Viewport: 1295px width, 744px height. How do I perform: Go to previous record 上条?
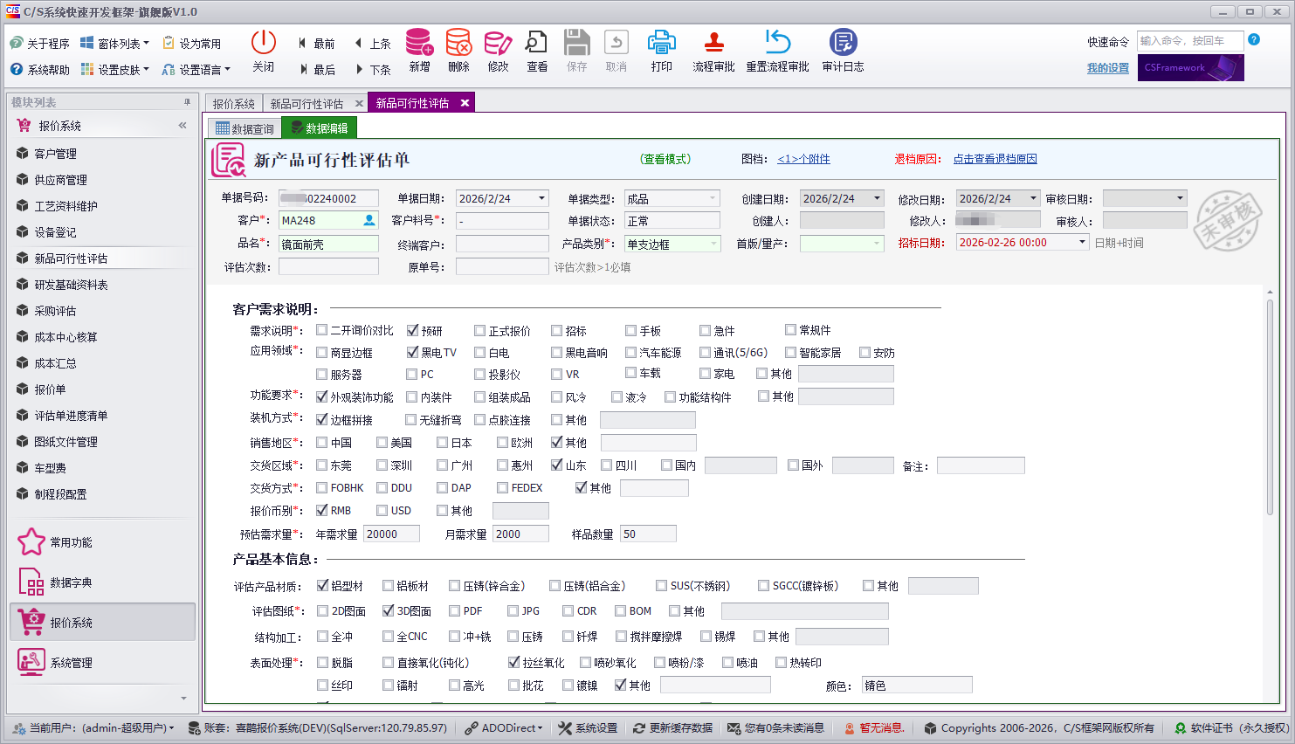(x=372, y=44)
